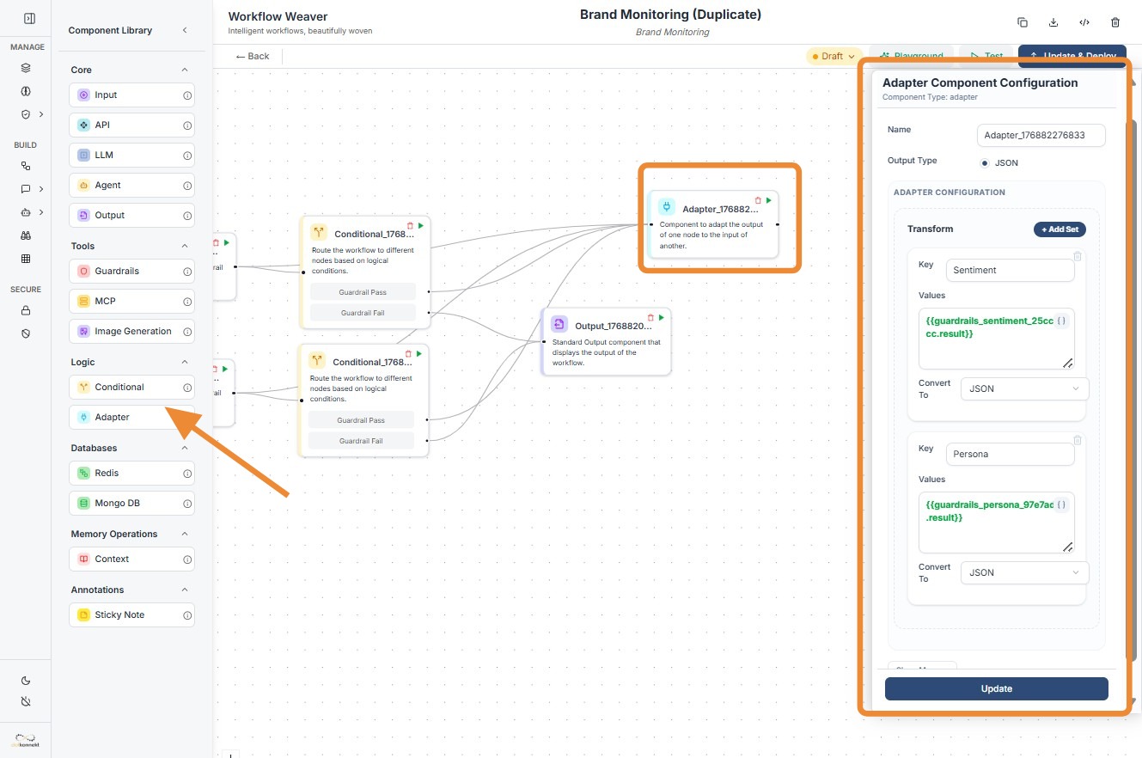Toggle the left navigation sidebar panel icon

(x=29, y=18)
